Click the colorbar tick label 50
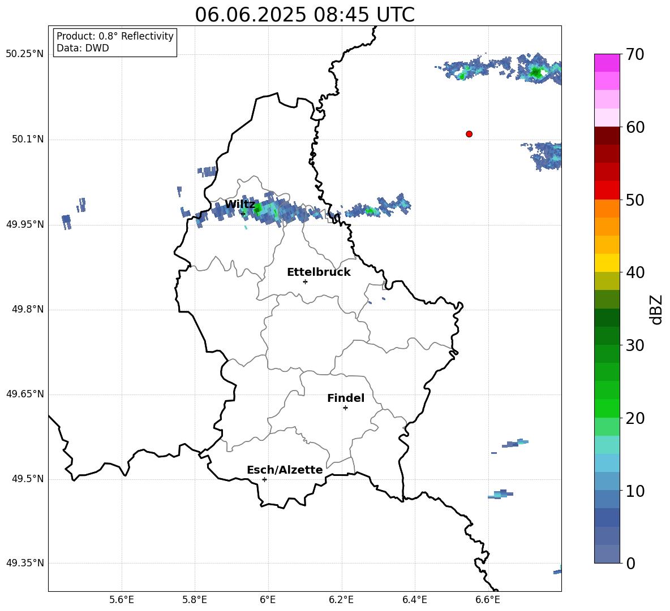This screenshot has width=670, height=611. tap(635, 200)
